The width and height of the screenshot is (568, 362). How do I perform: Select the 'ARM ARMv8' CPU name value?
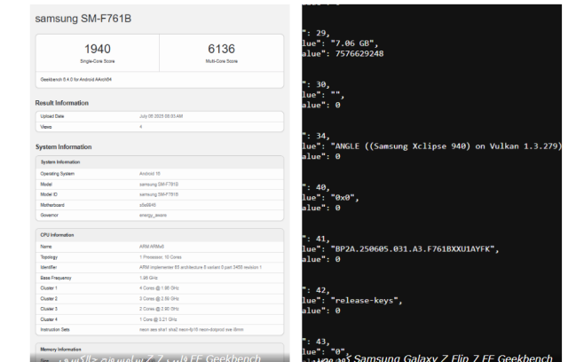coord(152,247)
